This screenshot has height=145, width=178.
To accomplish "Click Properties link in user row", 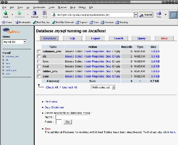I will pos(98,76).
